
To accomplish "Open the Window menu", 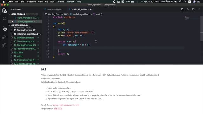I will 70,2.
